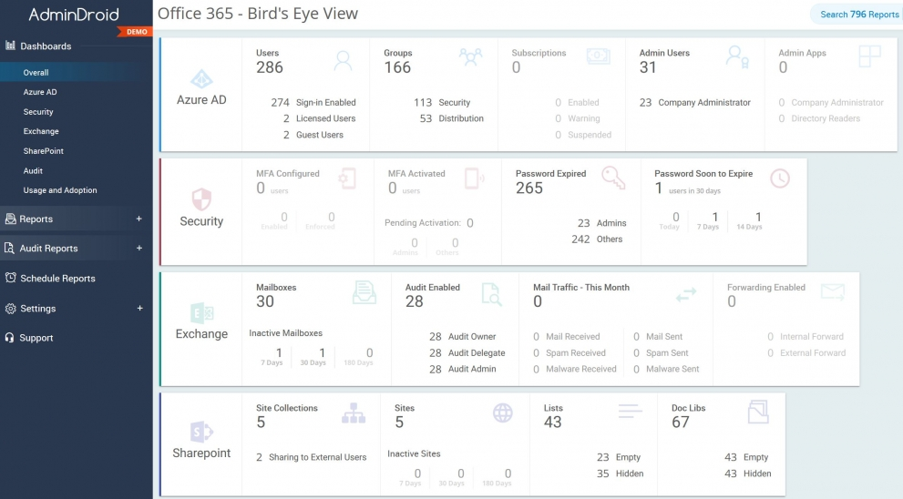The width and height of the screenshot is (903, 499).
Task: Click the Sites globe icon
Action: [503, 412]
